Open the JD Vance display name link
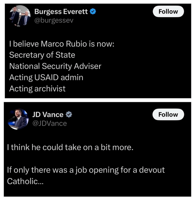Viewport: 195px width, 200px height. tap(48, 115)
